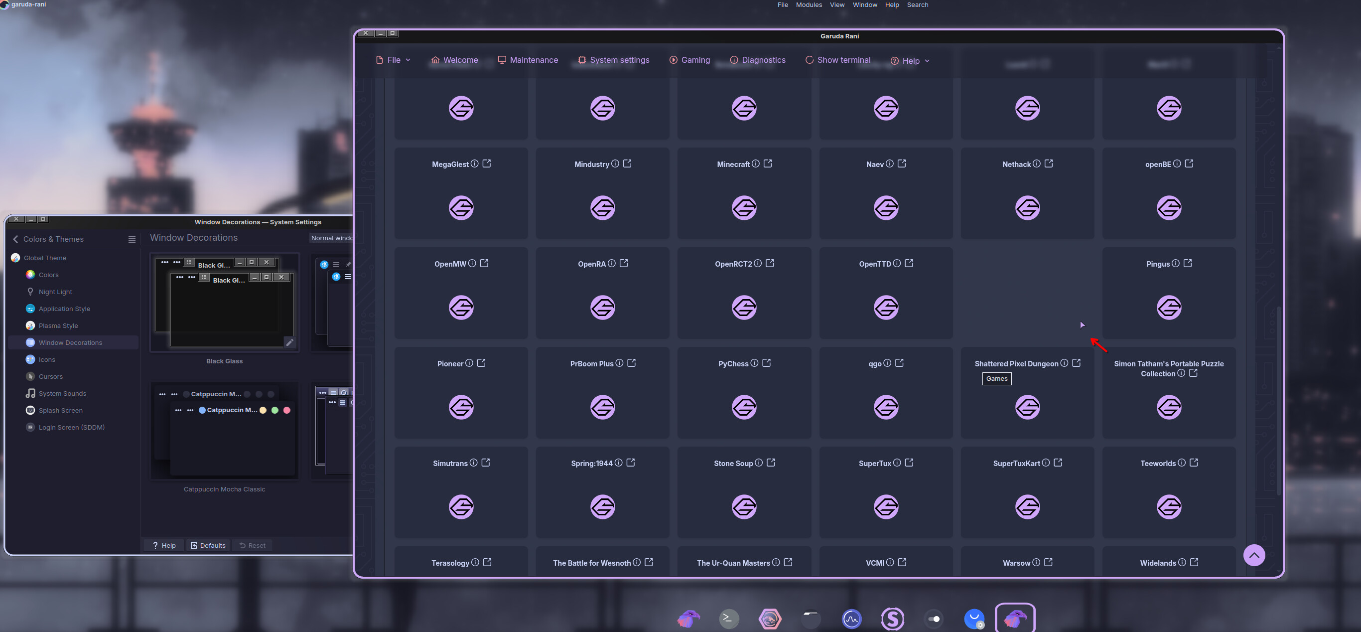Click the Help button in Window Decorations
Viewport: 1361px width, 632px height.
164,545
